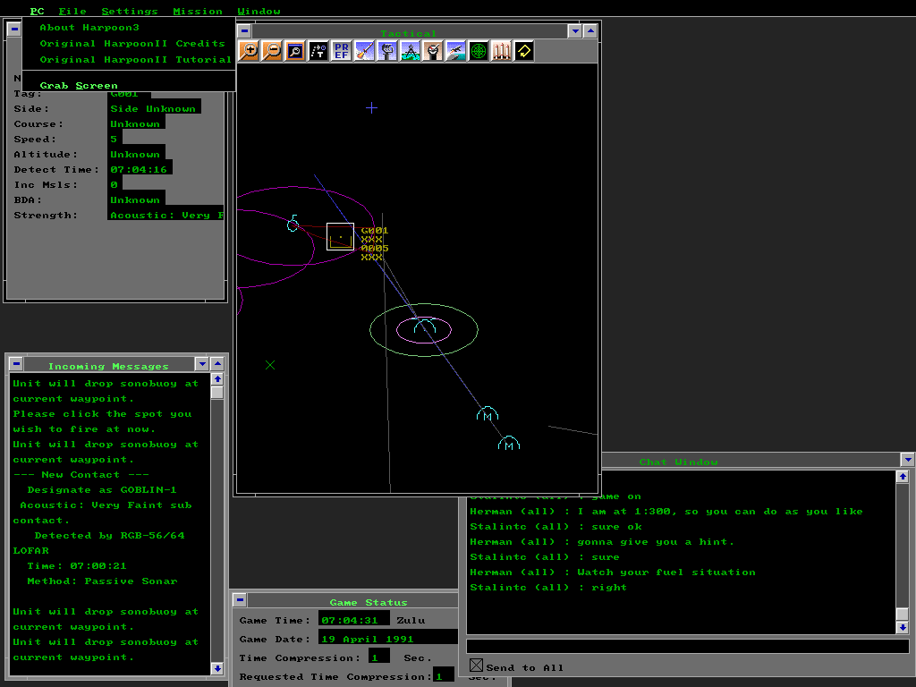916x687 pixels.
Task: Click Tactical window title up arrow
Action: [590, 31]
